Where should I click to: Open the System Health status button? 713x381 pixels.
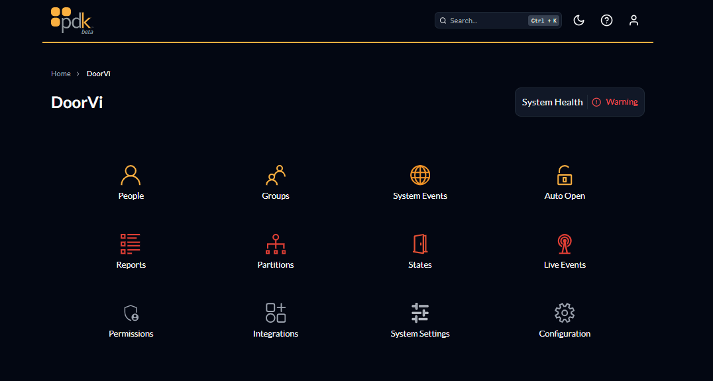[x=579, y=102]
